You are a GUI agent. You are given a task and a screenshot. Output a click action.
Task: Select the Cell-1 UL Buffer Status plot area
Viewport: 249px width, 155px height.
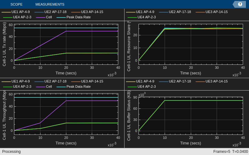pos(191,116)
